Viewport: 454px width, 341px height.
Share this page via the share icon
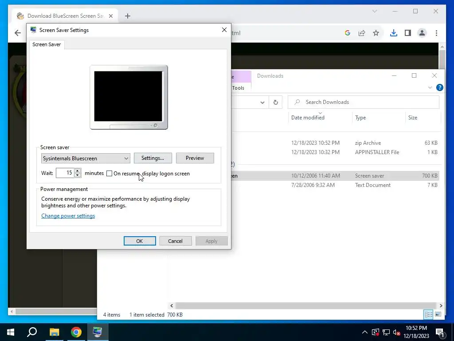362,33
